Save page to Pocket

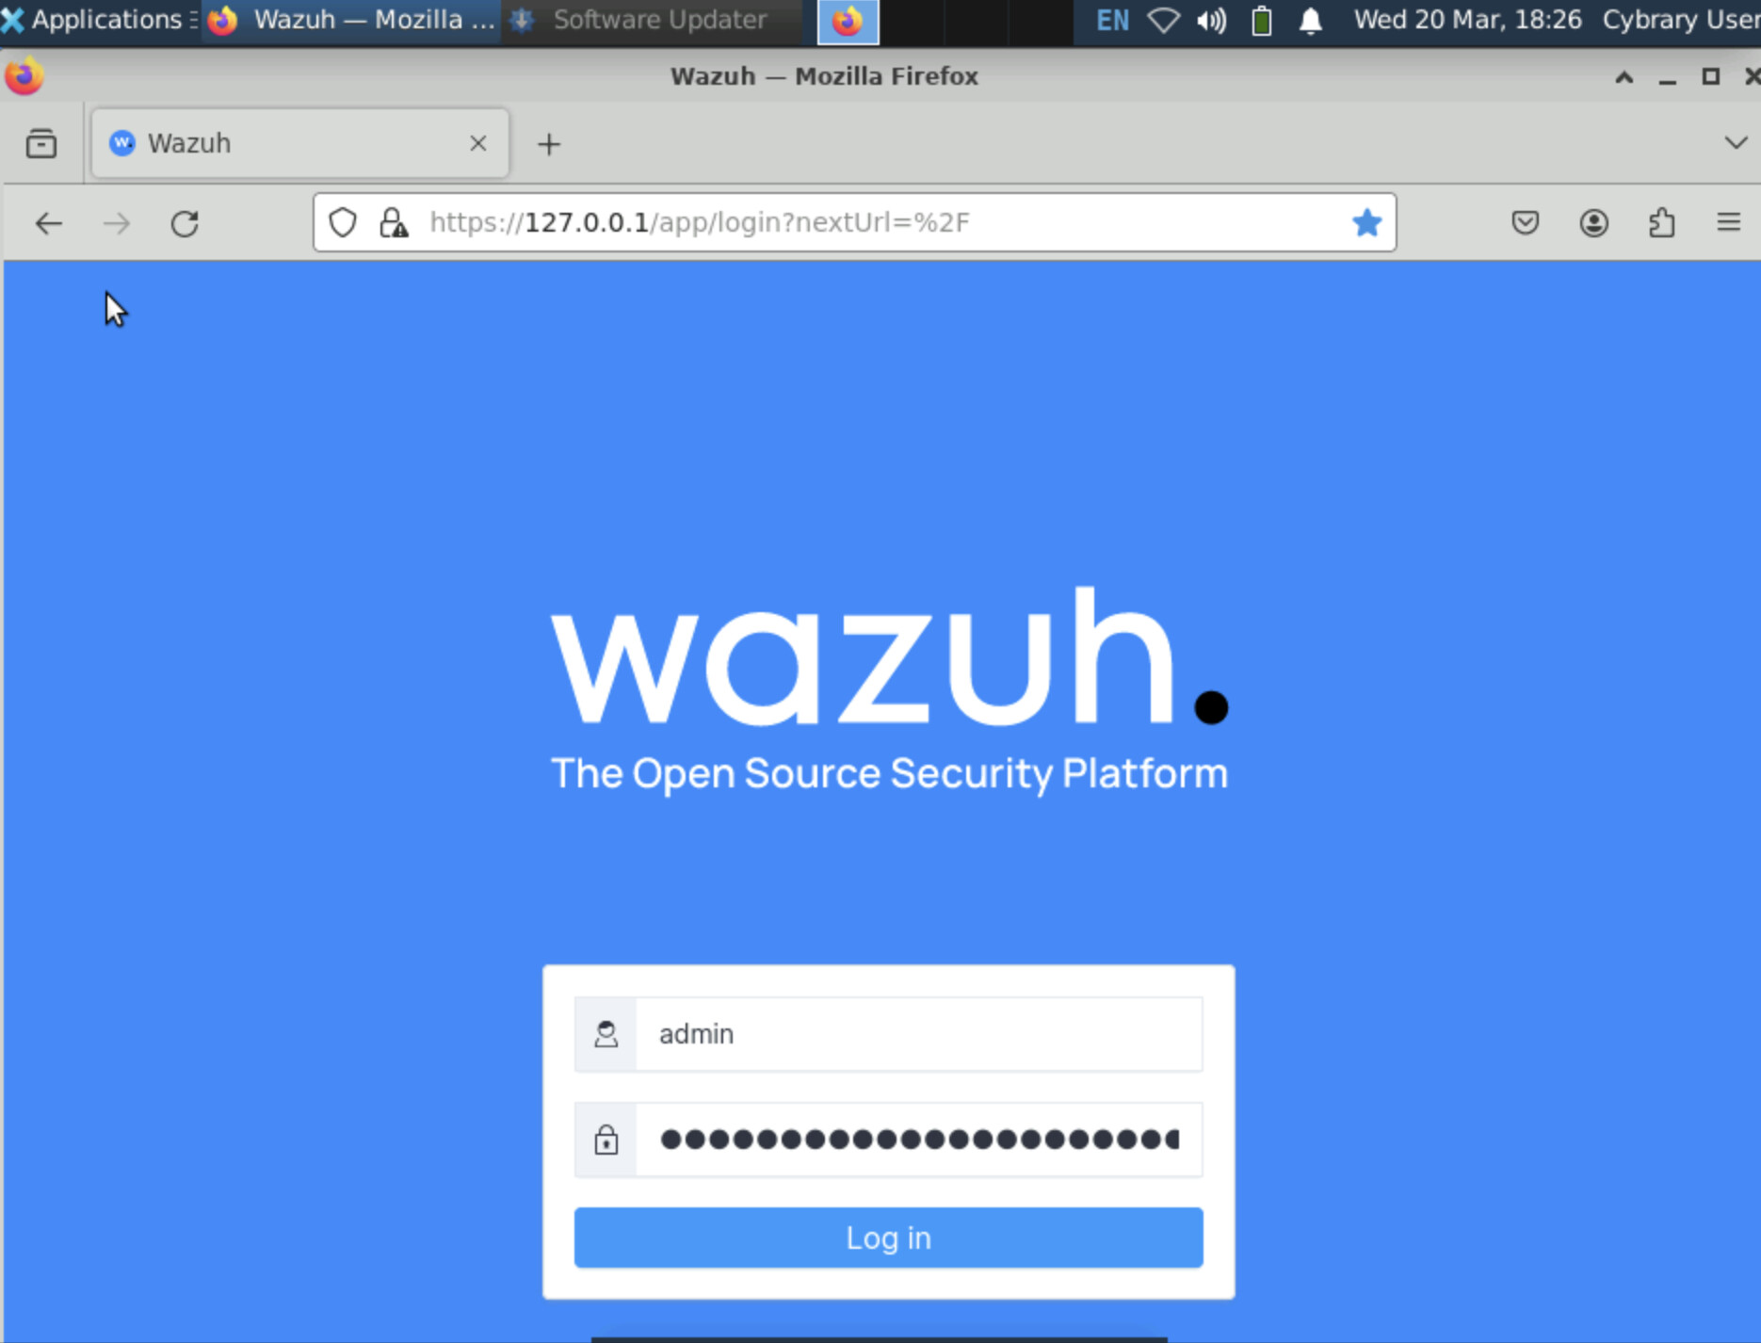1526,223
